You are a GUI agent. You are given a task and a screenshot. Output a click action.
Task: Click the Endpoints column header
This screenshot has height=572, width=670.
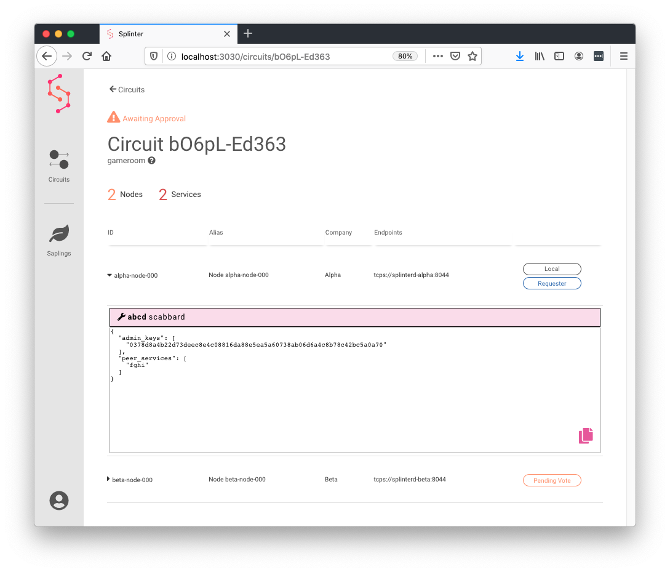[388, 233]
